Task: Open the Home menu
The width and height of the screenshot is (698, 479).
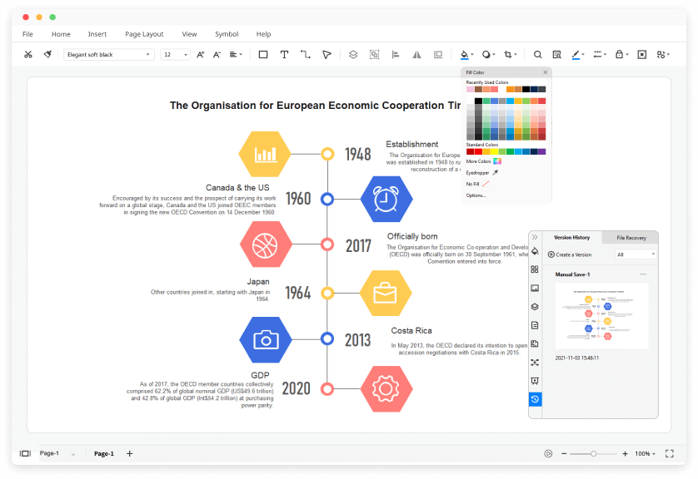Action: (x=61, y=34)
